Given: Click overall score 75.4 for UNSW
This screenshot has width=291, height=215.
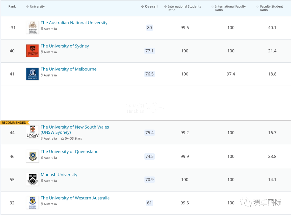Looking at the screenshot, I should [149, 133].
